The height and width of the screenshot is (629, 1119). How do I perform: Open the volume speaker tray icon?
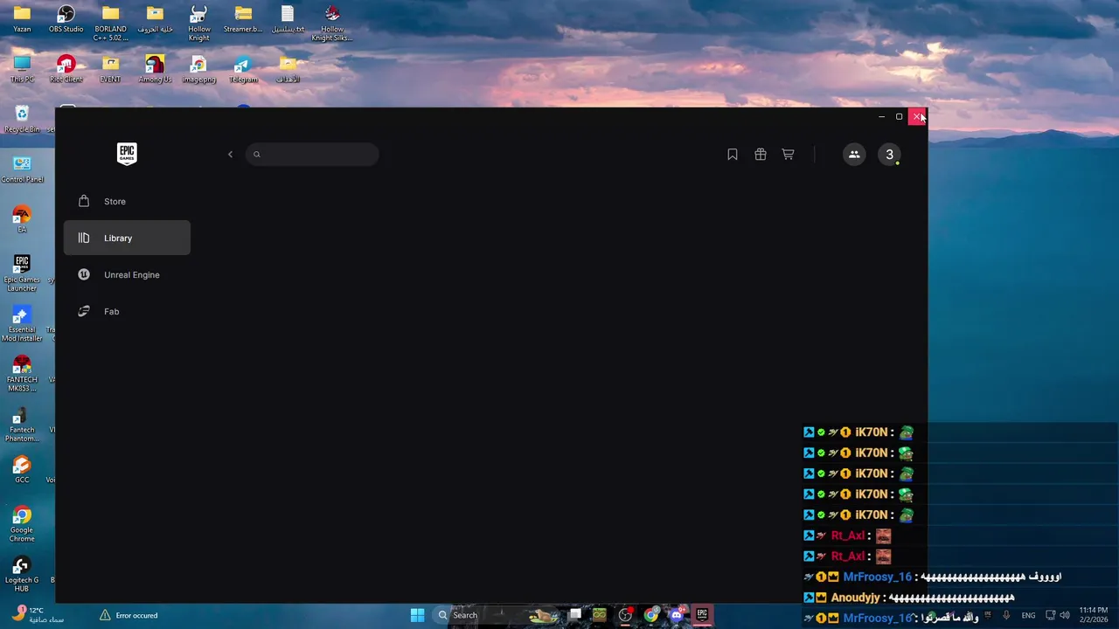click(1065, 615)
